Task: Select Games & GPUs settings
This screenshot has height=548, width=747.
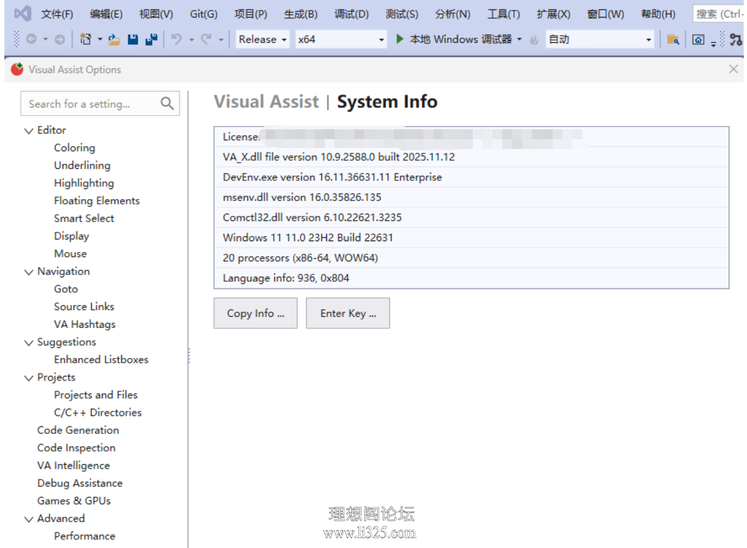Action: click(x=74, y=501)
